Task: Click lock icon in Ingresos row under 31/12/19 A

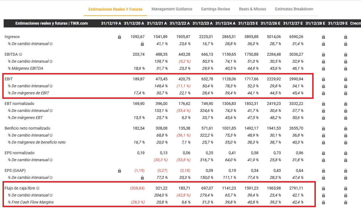Action: 119,37
